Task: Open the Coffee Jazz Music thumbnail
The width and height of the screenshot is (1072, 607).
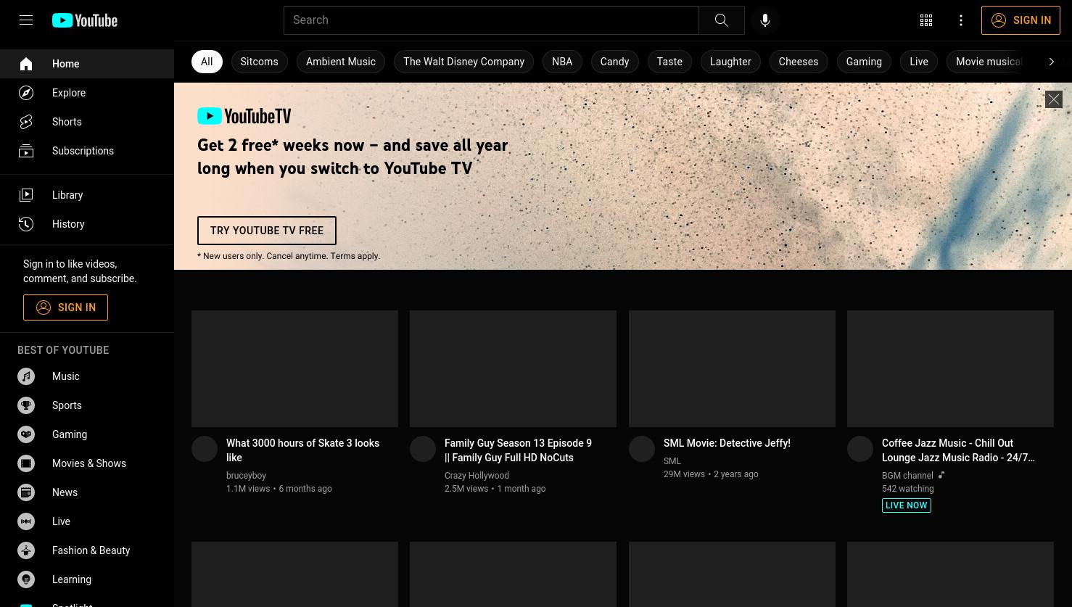Action: point(950,368)
